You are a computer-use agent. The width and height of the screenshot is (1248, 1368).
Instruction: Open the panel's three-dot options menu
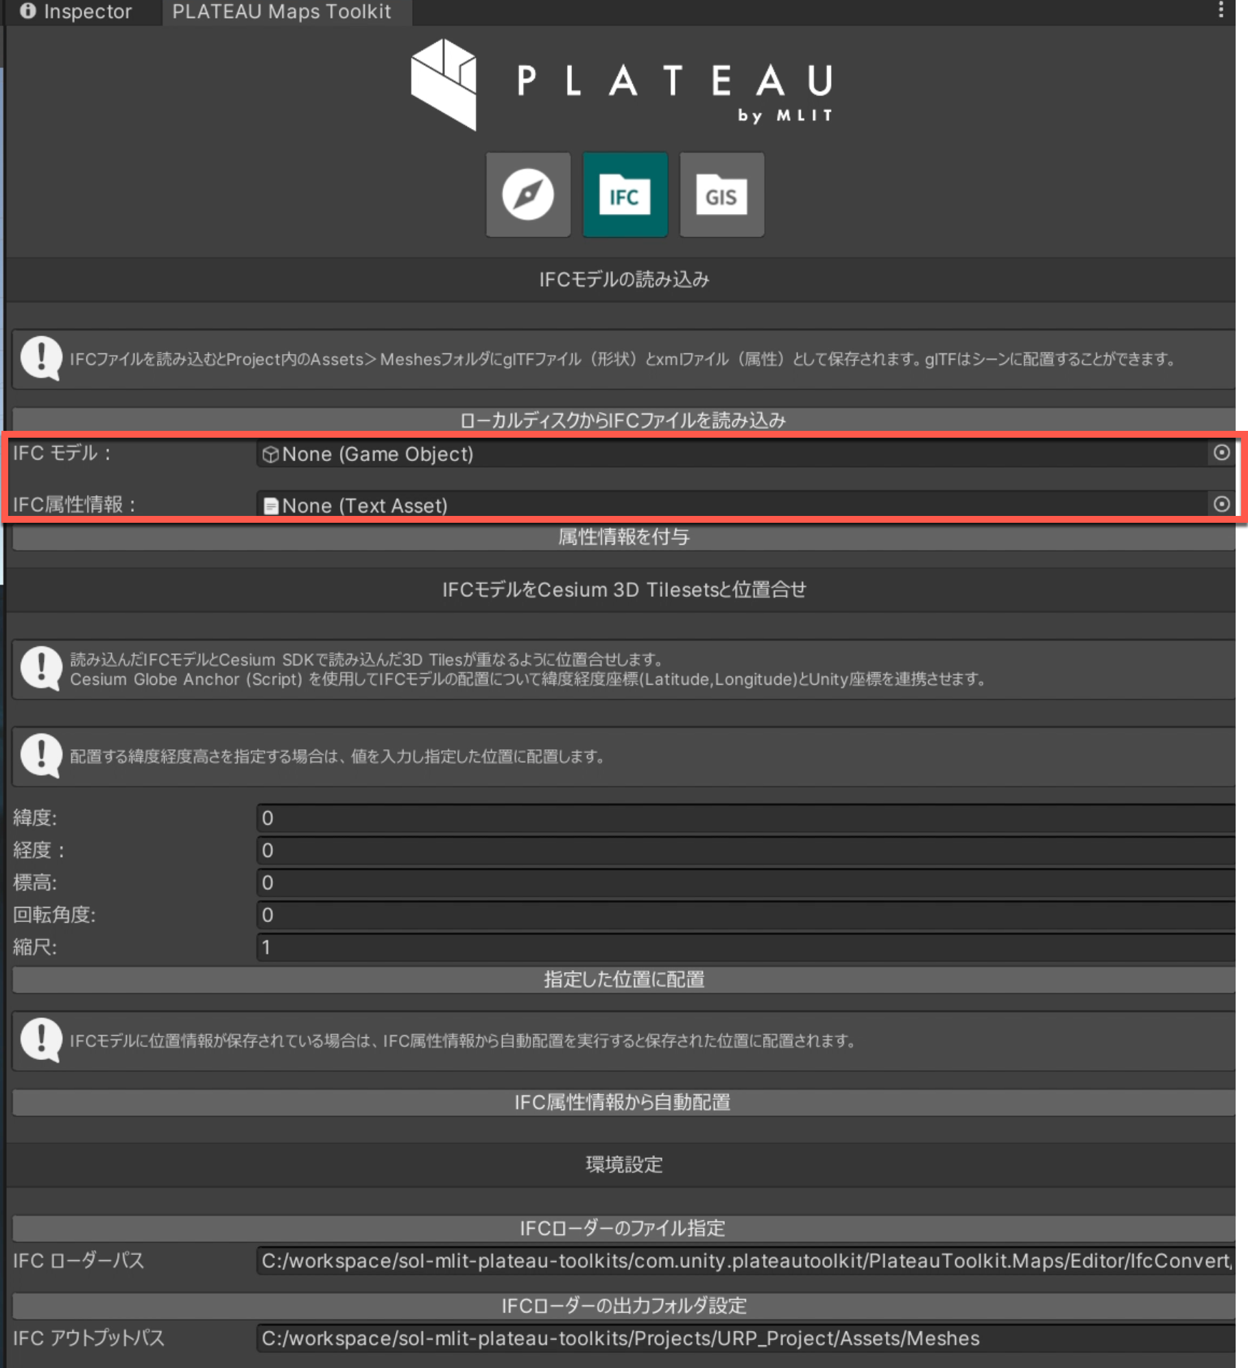pyautogui.click(x=1221, y=10)
